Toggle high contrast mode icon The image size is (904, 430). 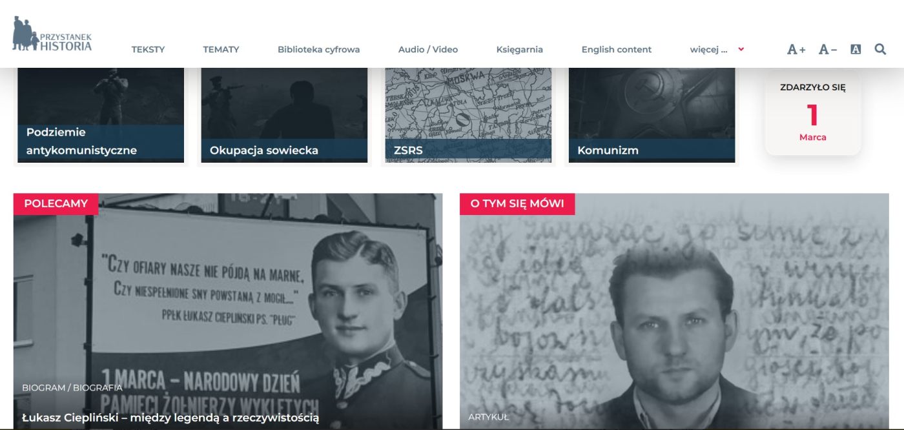click(x=856, y=49)
